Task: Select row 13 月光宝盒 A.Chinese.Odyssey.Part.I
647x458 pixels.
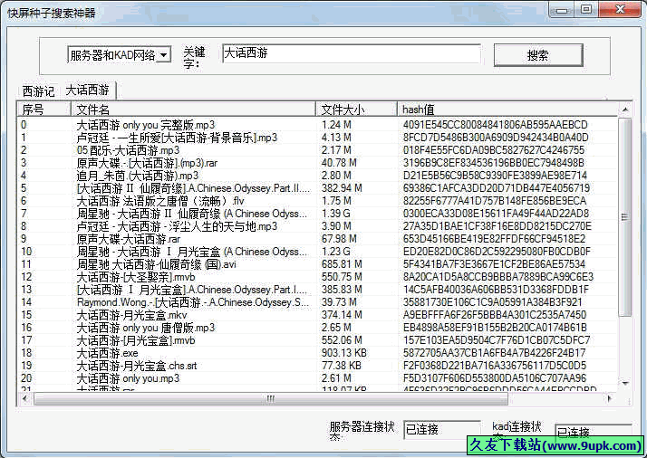Action: click(318, 290)
